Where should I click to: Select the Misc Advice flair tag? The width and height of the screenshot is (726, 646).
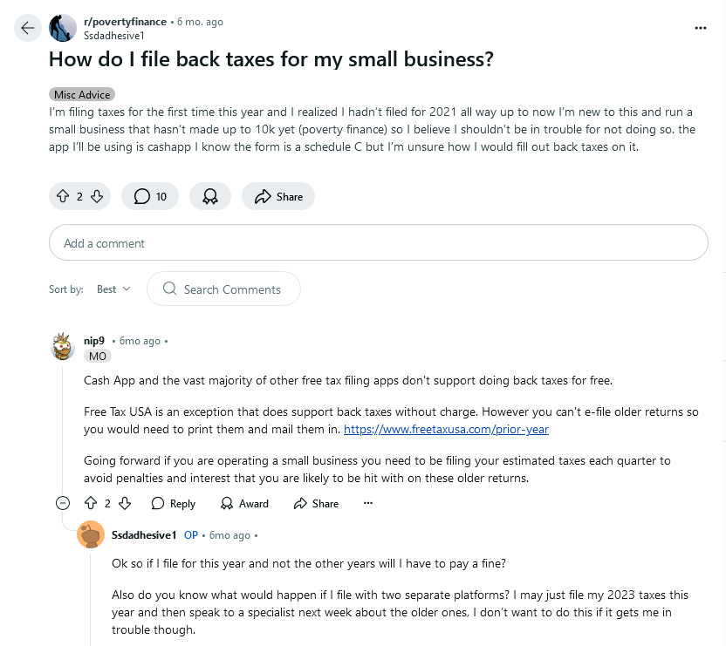tap(82, 94)
